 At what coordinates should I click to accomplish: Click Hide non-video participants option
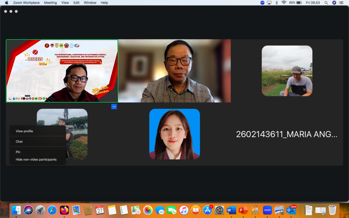click(36, 160)
